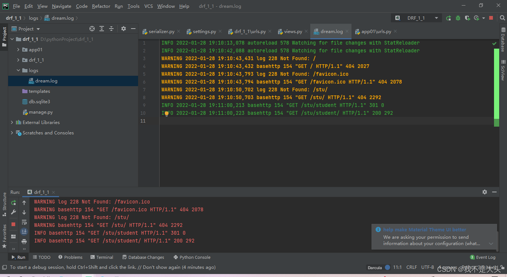Click the wrench icon in Run panel
507x277 pixels.
point(13,212)
